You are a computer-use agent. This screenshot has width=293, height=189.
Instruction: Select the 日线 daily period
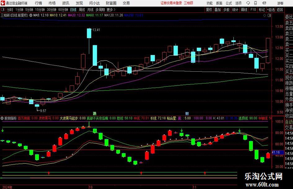(x=73, y=10)
